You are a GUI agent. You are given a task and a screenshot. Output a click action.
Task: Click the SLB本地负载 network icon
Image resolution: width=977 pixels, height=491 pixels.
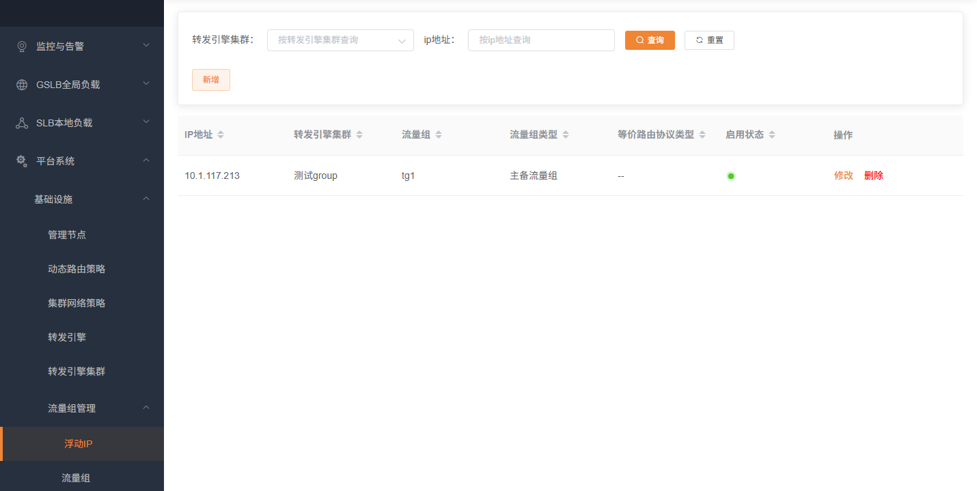(x=22, y=123)
